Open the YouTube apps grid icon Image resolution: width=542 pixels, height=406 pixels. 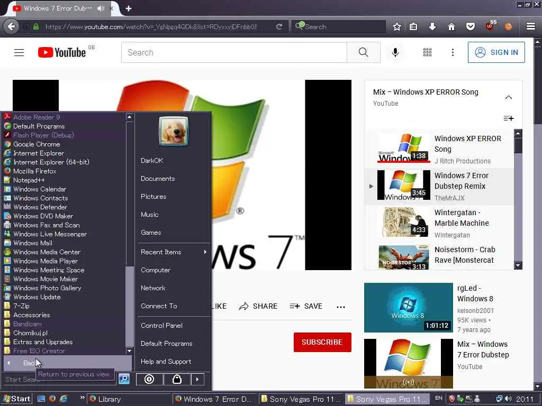click(x=427, y=52)
